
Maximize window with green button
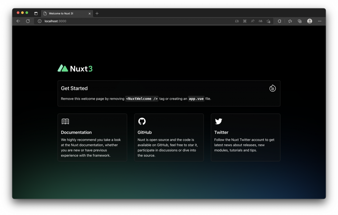27,13
